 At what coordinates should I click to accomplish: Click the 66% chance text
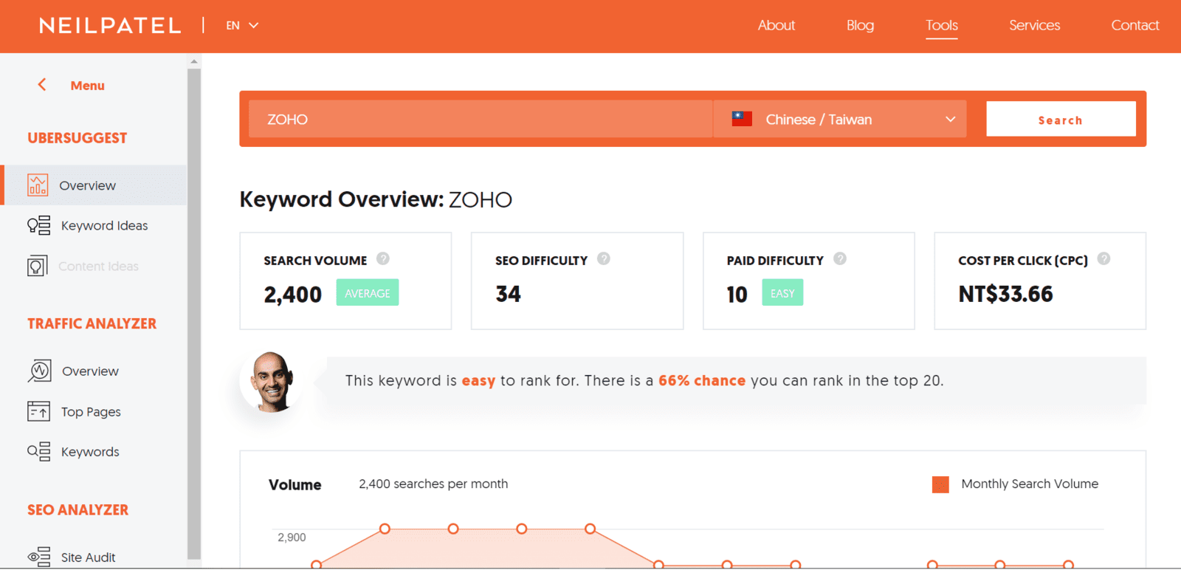[x=702, y=380]
